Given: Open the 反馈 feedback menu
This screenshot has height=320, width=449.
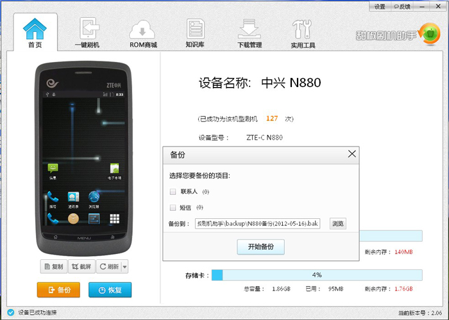Looking at the screenshot, I should pos(402,6).
